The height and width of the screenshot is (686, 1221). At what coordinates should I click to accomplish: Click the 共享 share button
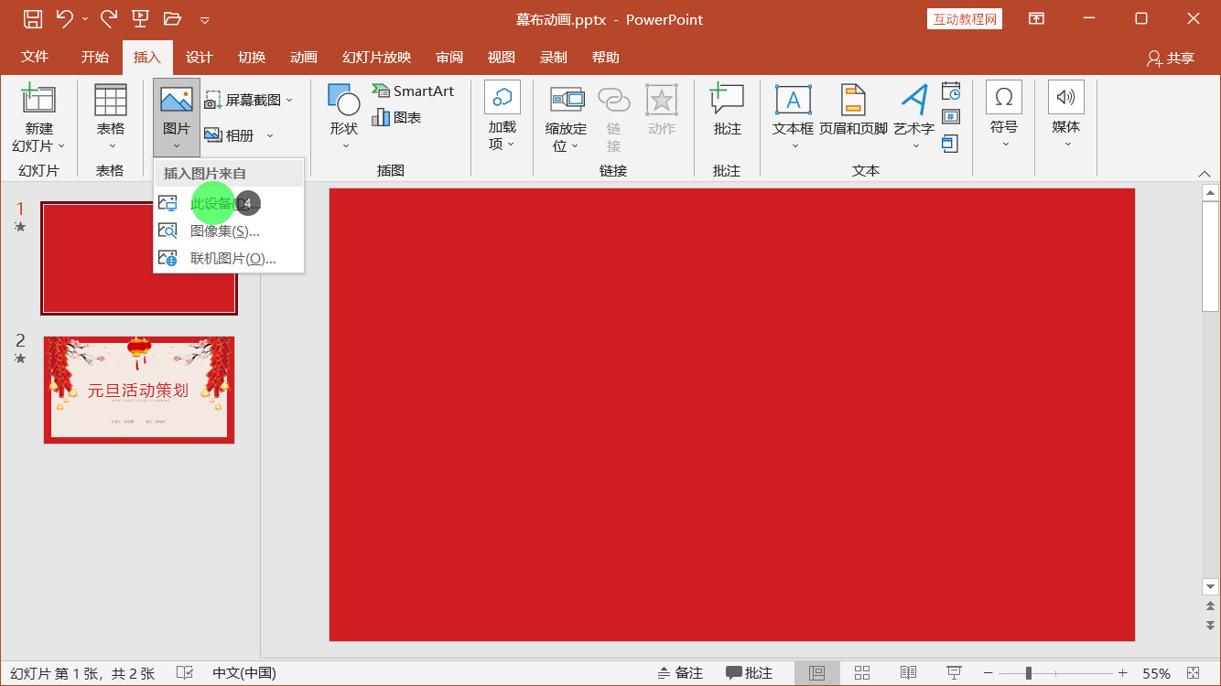1171,58
